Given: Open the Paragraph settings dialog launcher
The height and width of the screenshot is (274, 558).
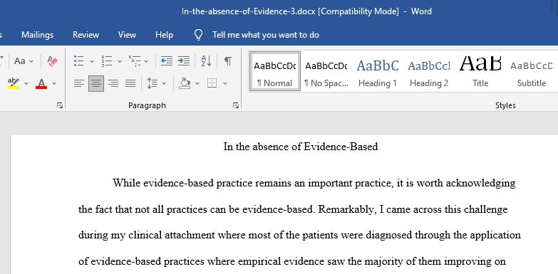Looking at the screenshot, I should point(236,105).
